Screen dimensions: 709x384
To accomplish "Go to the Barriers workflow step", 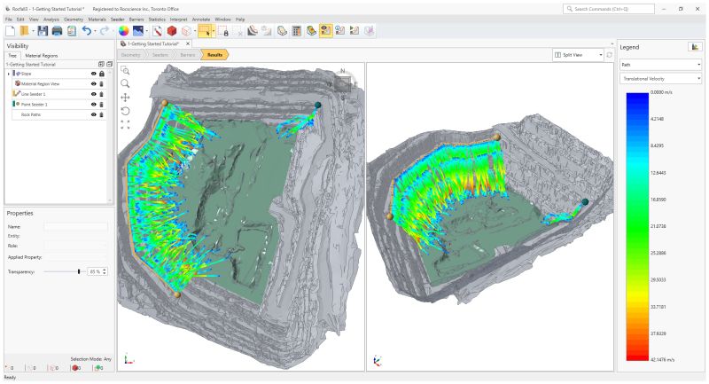I will [187, 55].
